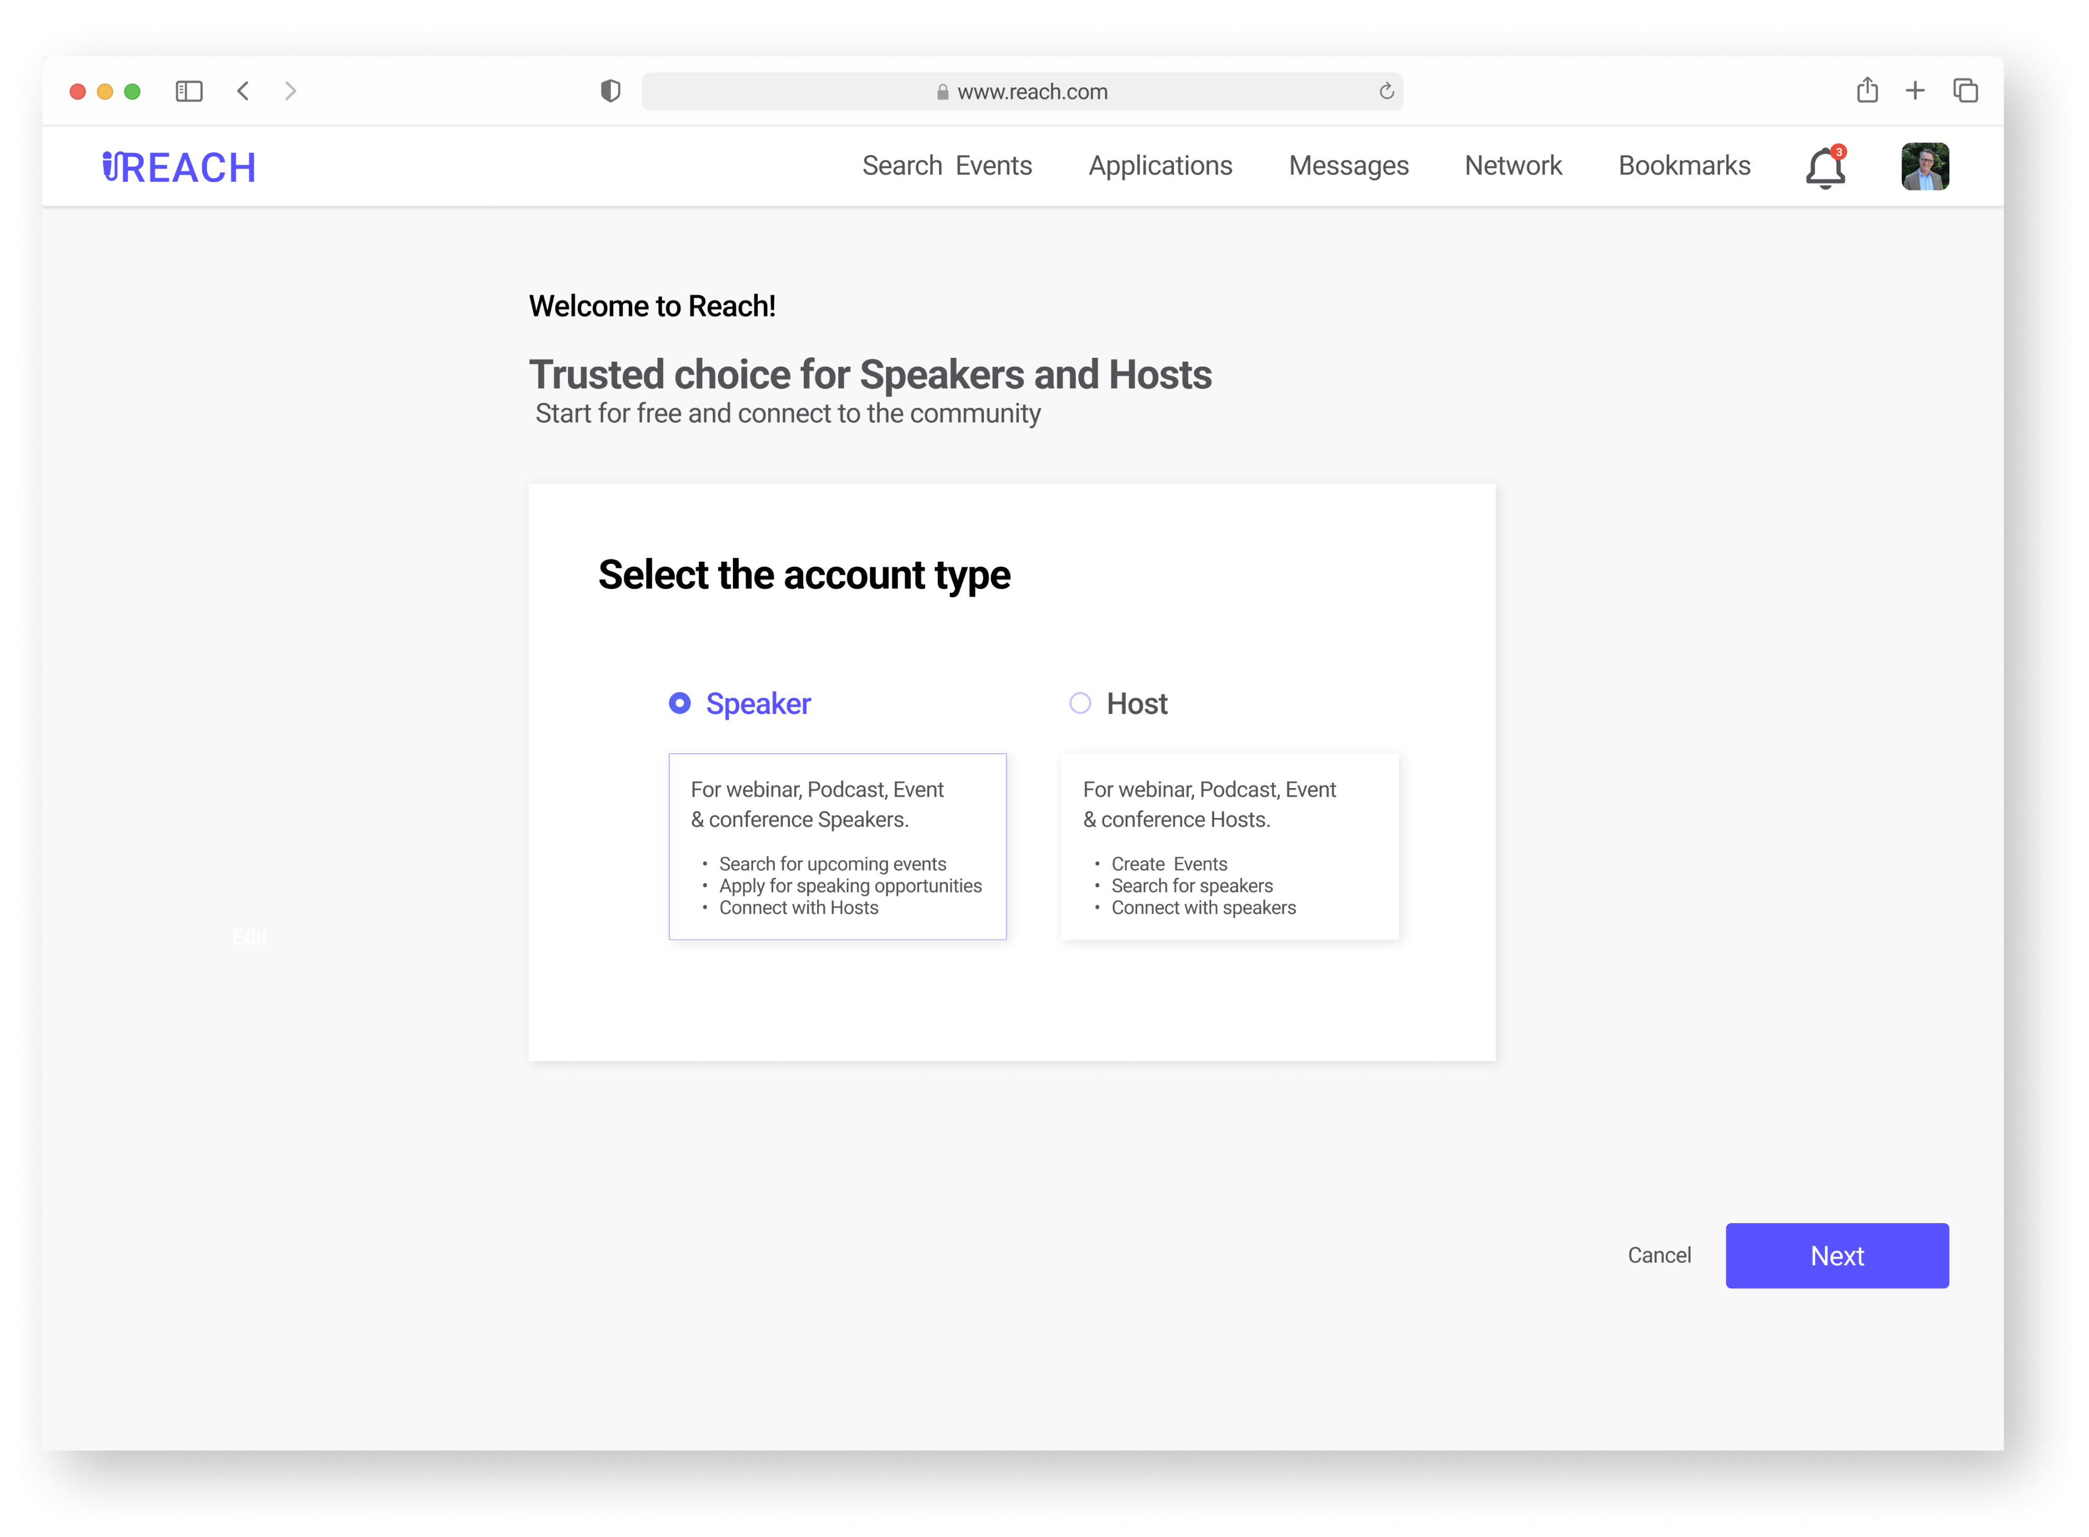
Task: Click 'Create Events' bullet
Action: tap(1168, 863)
